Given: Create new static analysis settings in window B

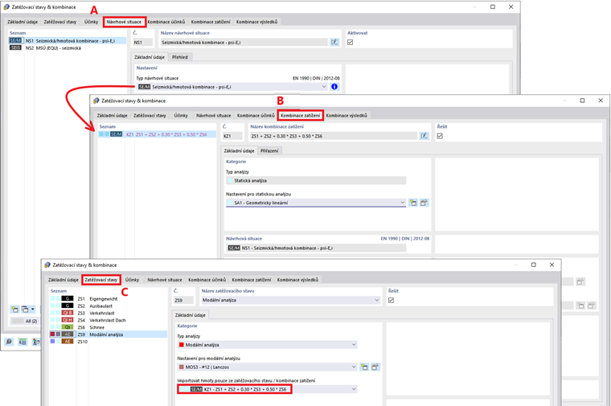Looking at the screenshot, I should tap(413, 203).
